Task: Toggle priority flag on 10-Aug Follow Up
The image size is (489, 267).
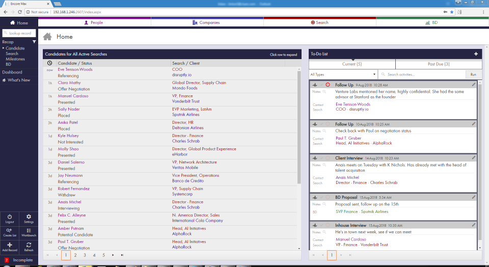Action: (328, 124)
